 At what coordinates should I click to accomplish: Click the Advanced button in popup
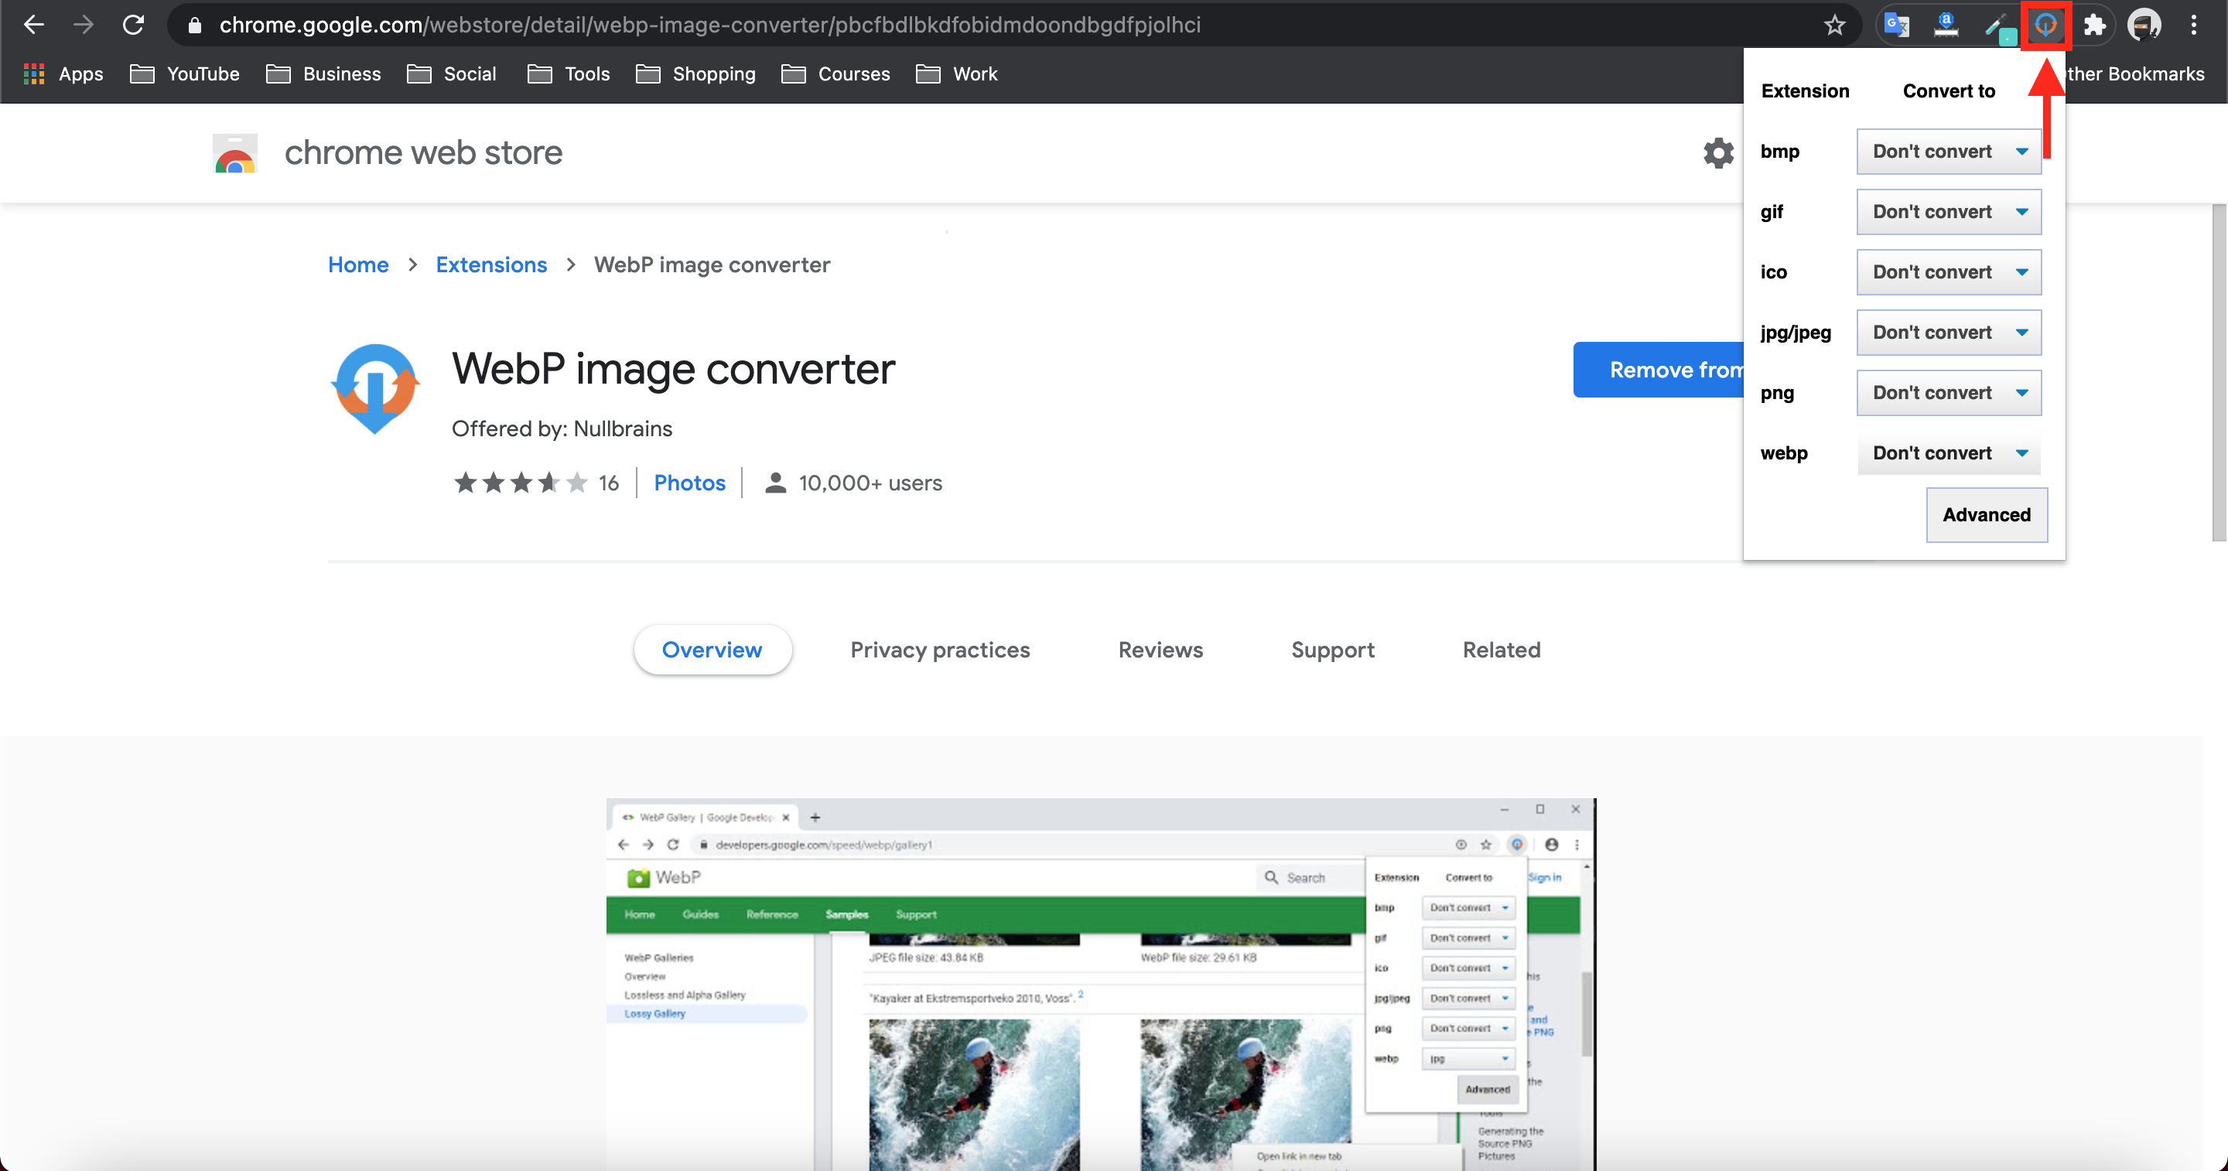1986,514
